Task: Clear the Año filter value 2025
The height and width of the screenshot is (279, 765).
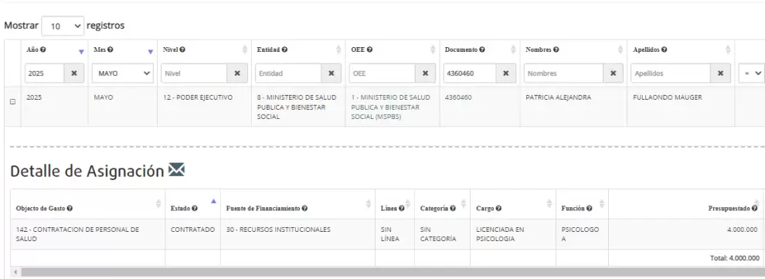Action: (74, 73)
